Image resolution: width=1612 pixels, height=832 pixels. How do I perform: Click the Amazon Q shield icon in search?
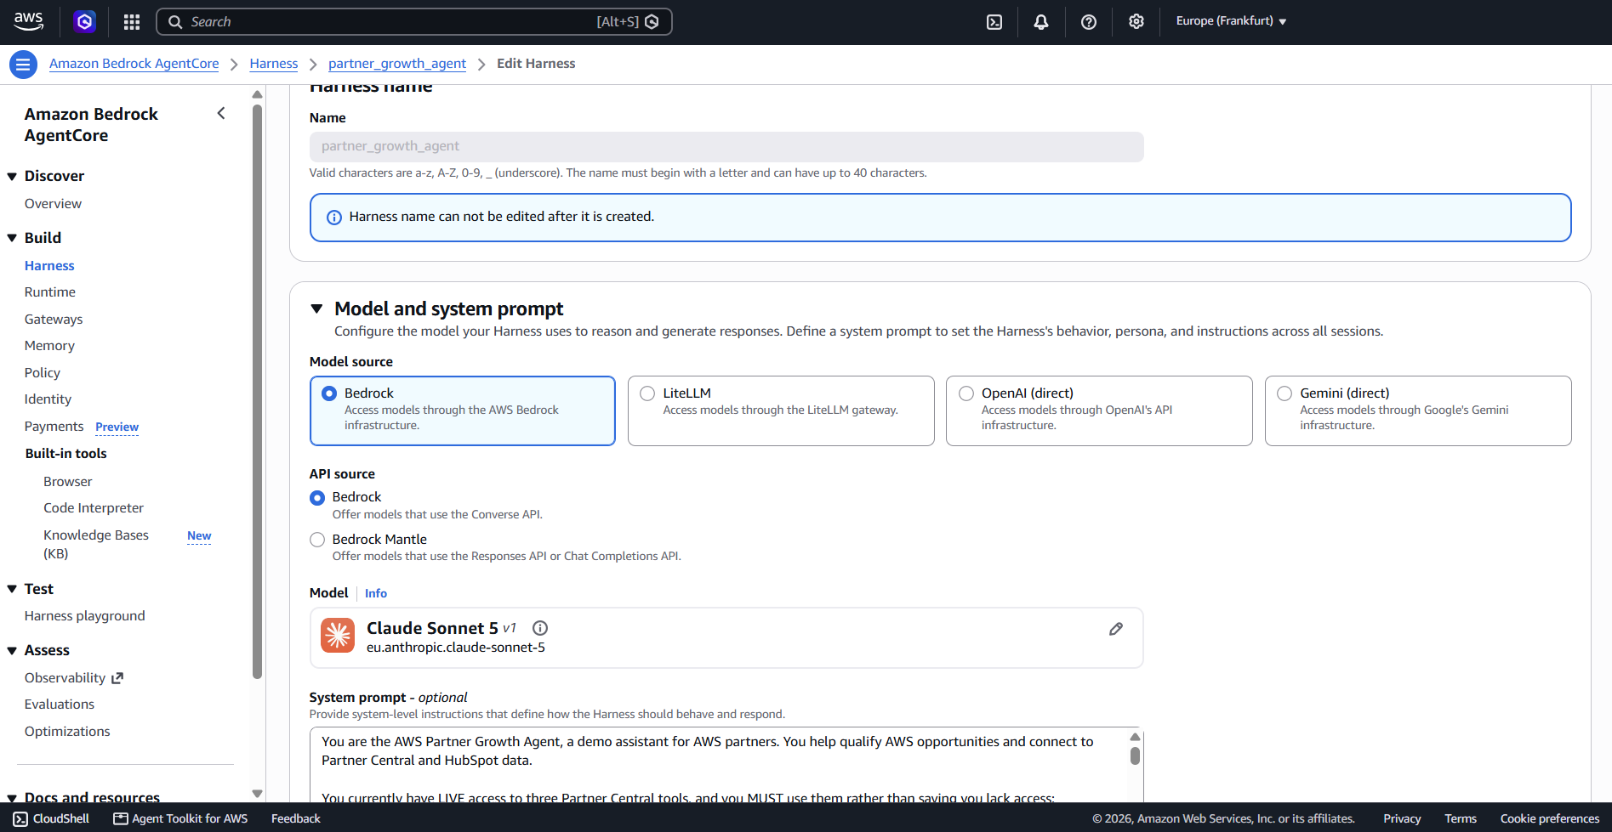click(x=652, y=22)
